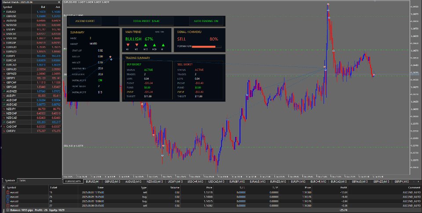Sort trades by the Profit column header
Image resolution: width=422 pixels, height=213 pixels.
click(x=343, y=187)
